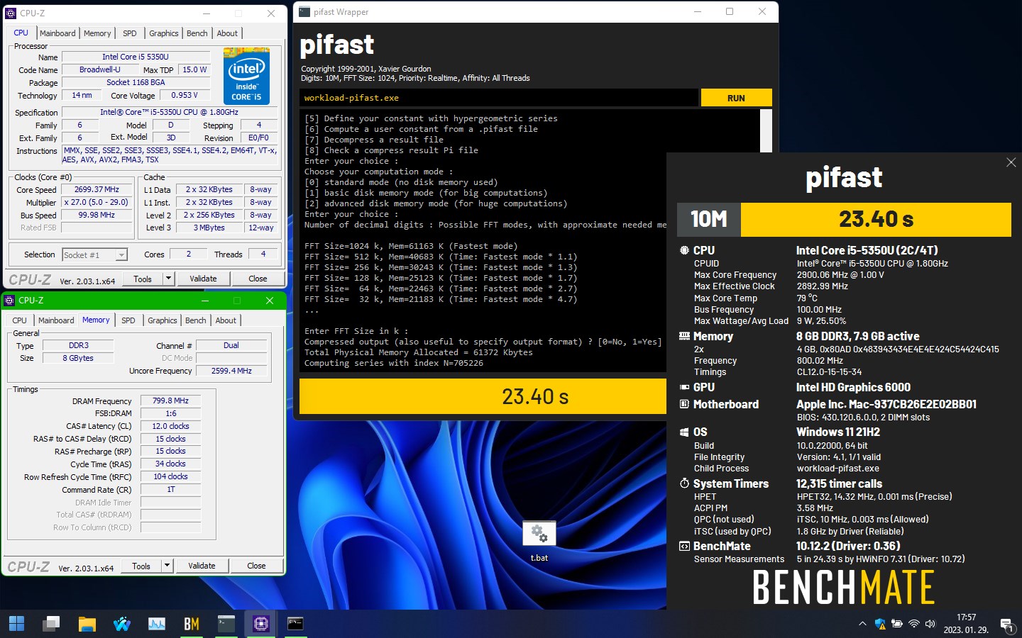Open Windows Security tray icon
The width and height of the screenshot is (1022, 638).
(880, 624)
